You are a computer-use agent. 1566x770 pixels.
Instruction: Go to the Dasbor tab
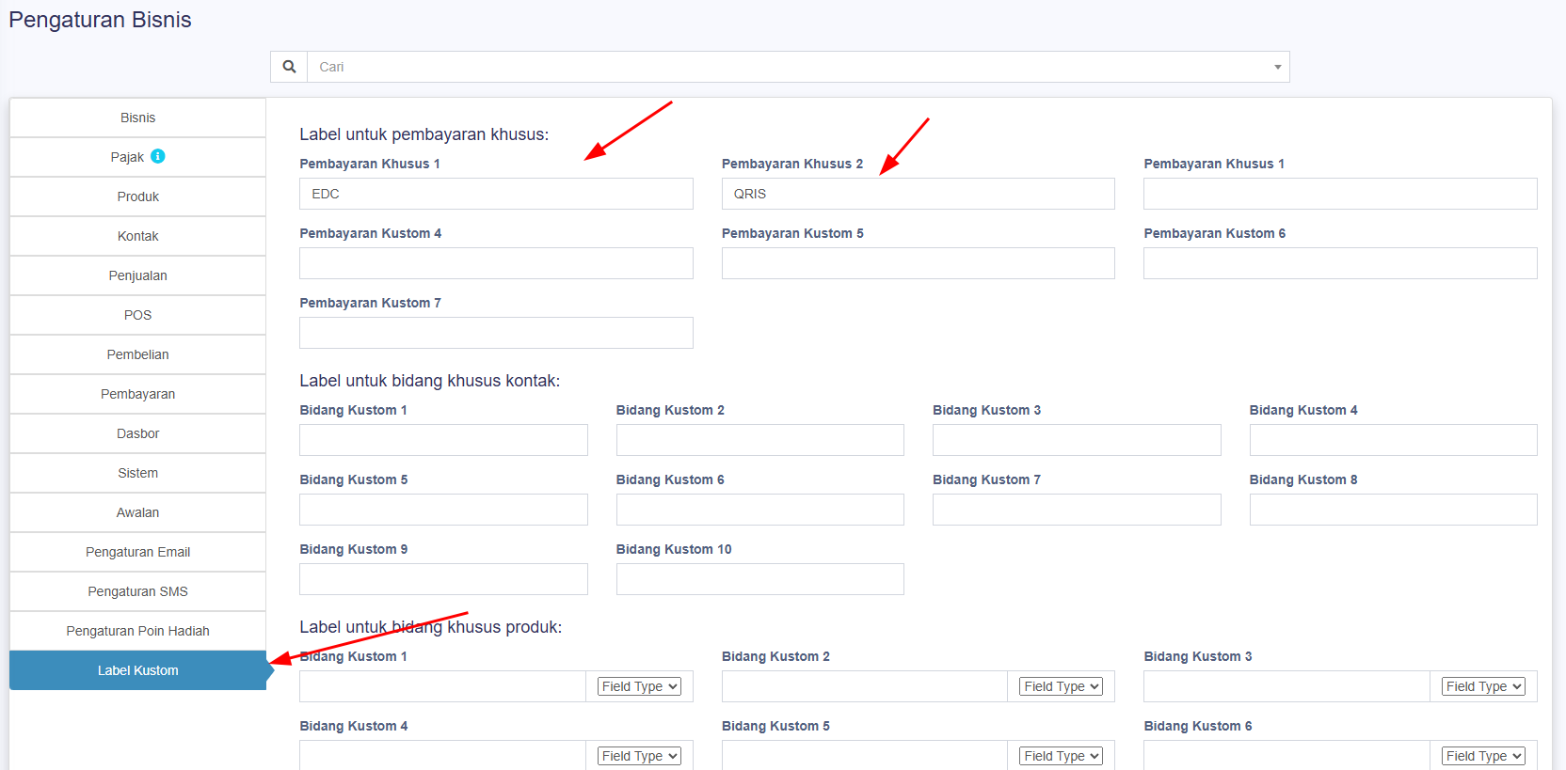pyautogui.click(x=137, y=433)
